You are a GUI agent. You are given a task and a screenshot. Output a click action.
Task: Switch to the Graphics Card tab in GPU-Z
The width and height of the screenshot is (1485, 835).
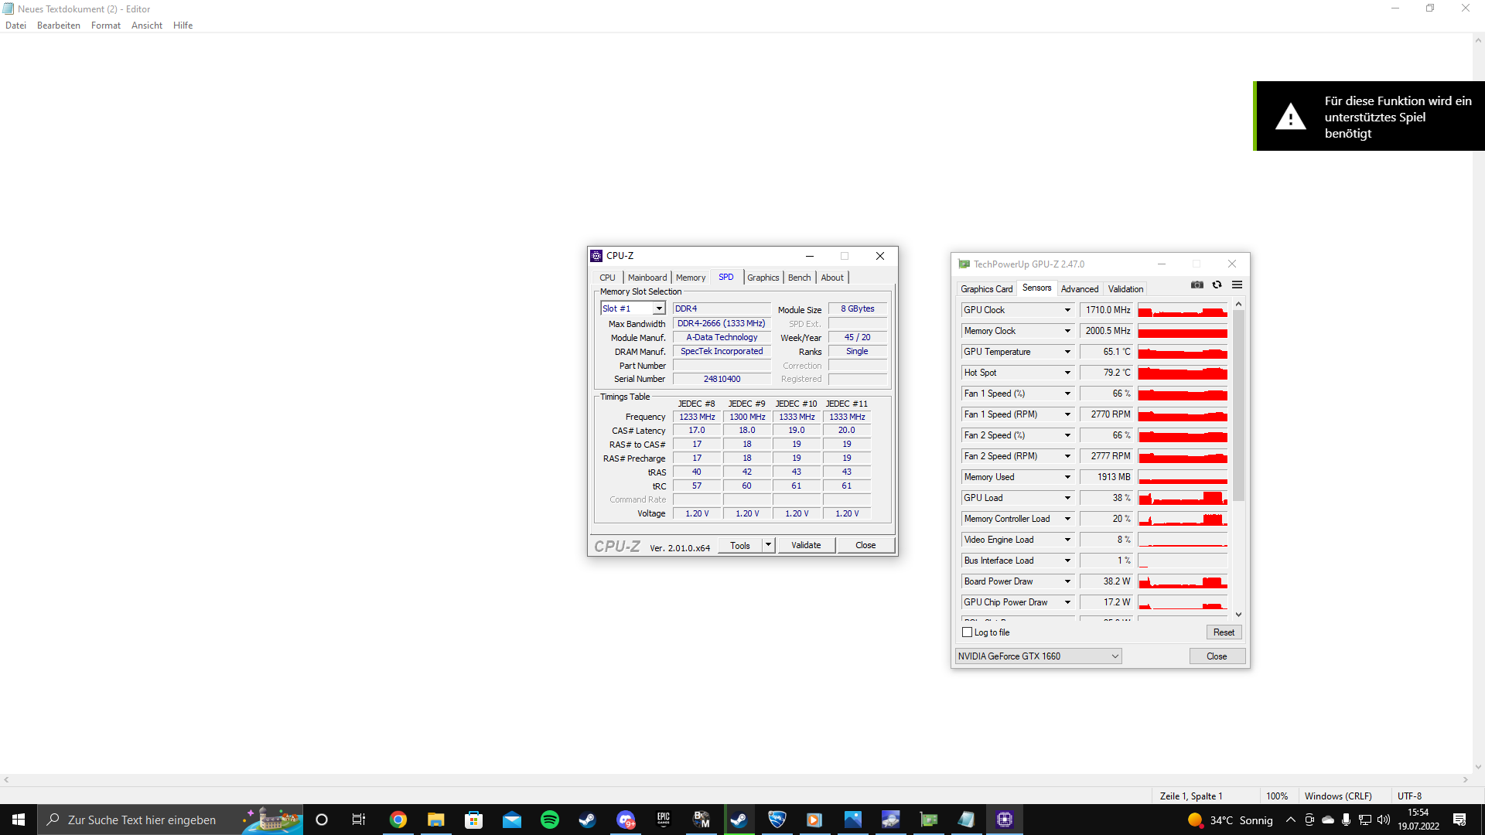tap(987, 289)
